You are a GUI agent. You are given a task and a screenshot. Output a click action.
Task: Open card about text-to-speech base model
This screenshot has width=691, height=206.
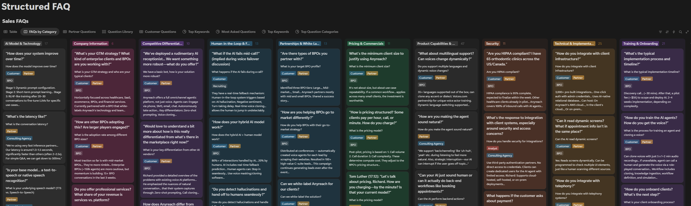[x=34, y=185]
